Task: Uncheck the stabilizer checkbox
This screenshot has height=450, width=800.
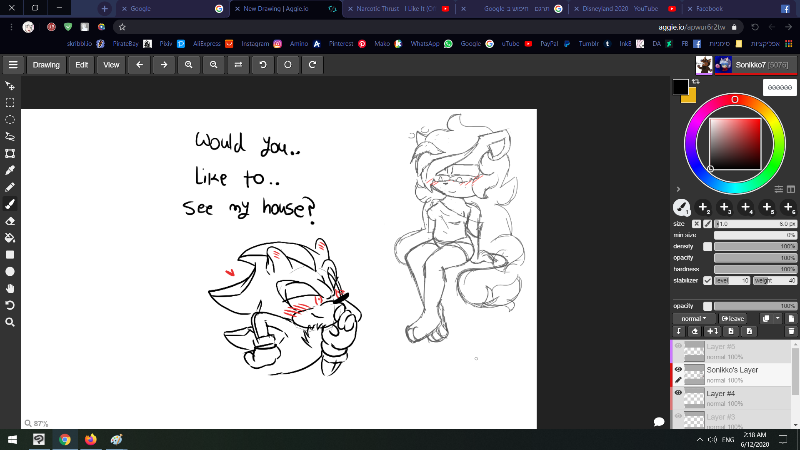Action: click(x=707, y=280)
